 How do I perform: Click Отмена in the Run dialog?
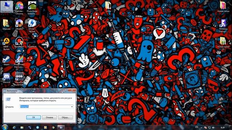pos(49,117)
